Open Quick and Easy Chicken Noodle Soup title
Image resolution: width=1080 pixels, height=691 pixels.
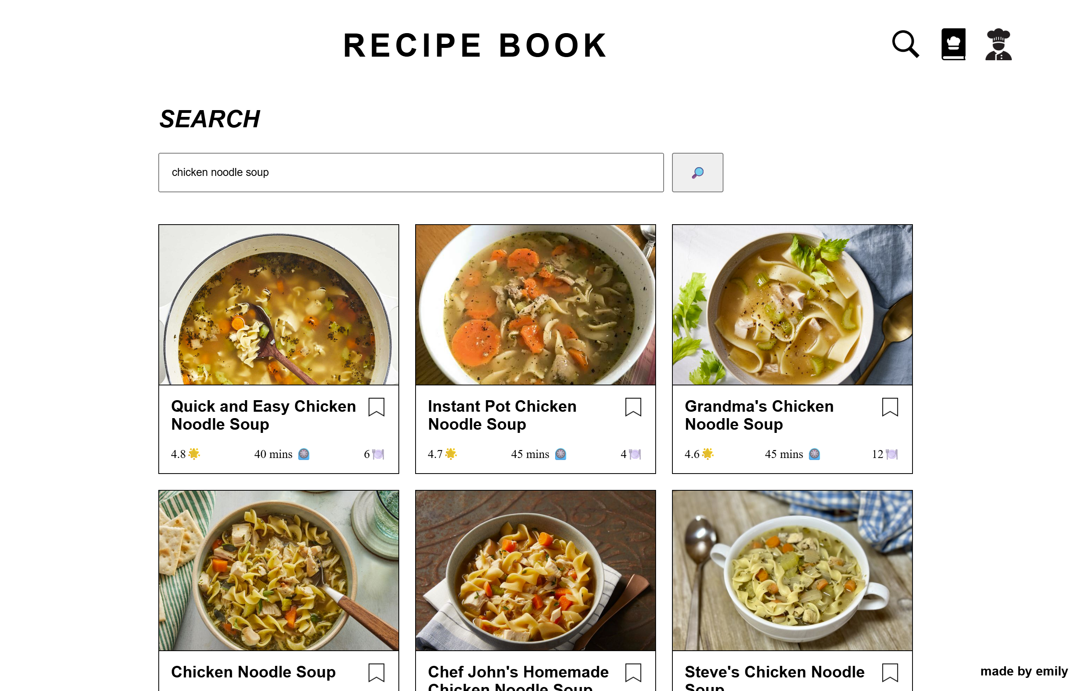(x=263, y=415)
